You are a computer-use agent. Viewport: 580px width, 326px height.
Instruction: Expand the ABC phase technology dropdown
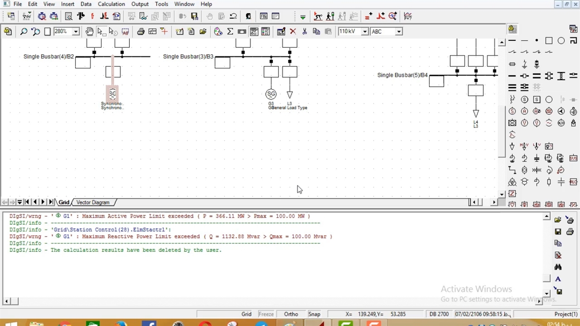tap(399, 32)
